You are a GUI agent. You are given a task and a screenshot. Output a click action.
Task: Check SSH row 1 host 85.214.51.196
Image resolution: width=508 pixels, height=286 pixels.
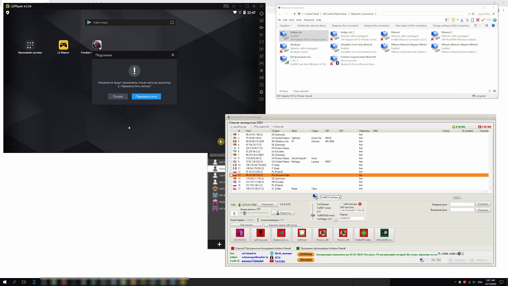231,135
